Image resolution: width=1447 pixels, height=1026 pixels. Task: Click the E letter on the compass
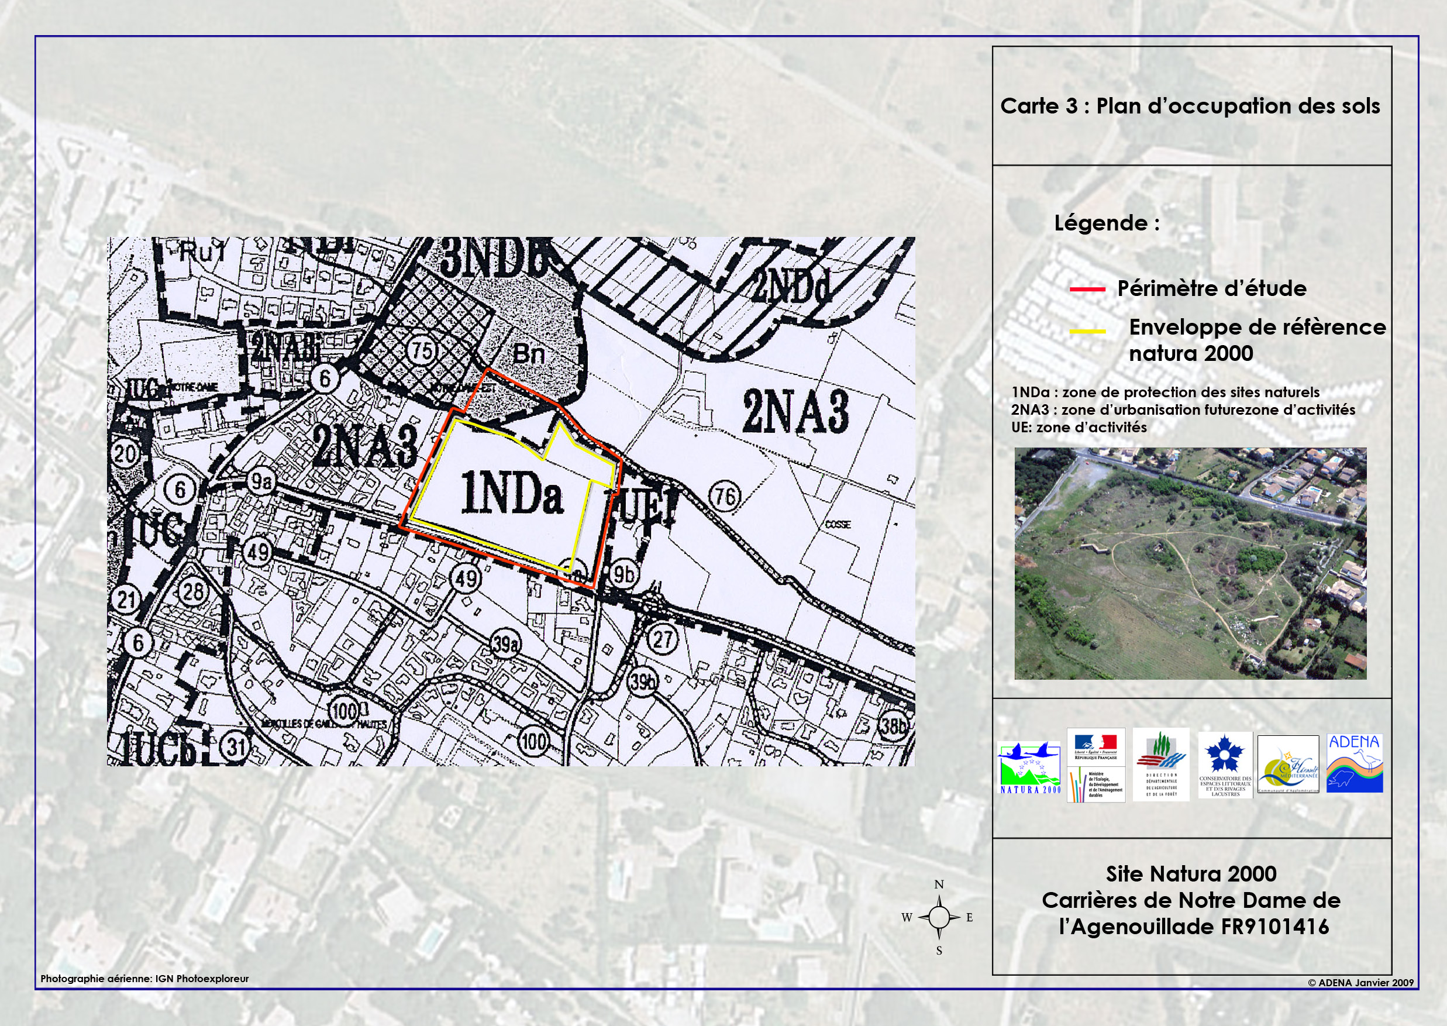click(970, 917)
